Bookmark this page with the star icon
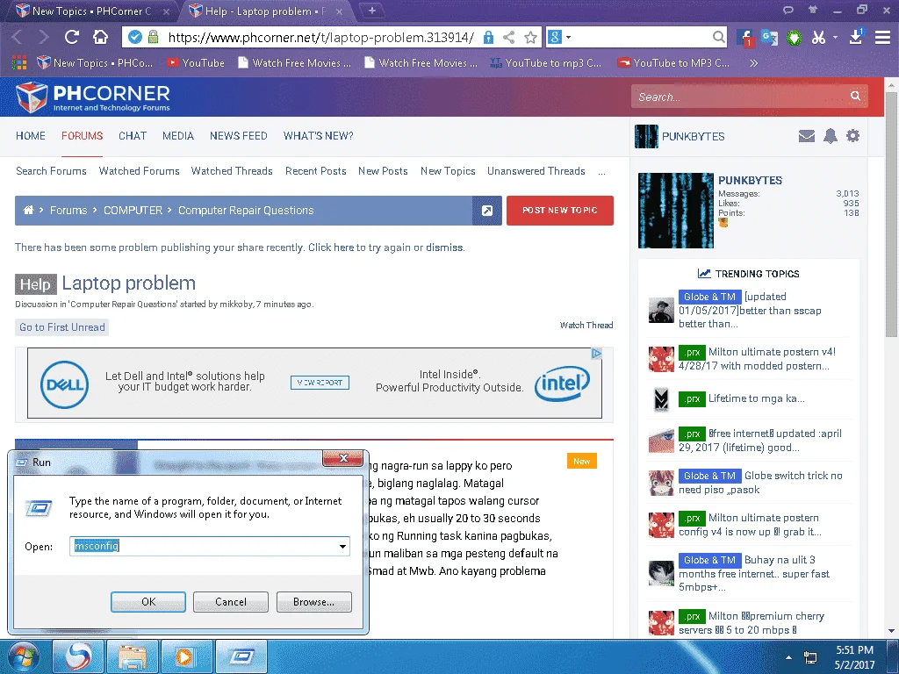Viewport: 899px width, 674px height. tap(531, 38)
